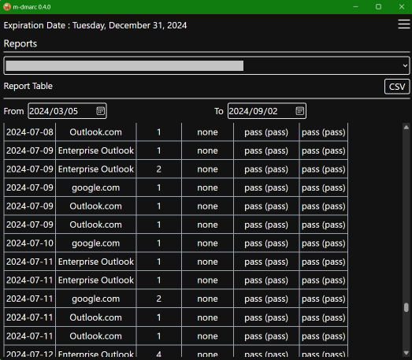
Task: Click the 'To' label
Action: tap(219, 111)
